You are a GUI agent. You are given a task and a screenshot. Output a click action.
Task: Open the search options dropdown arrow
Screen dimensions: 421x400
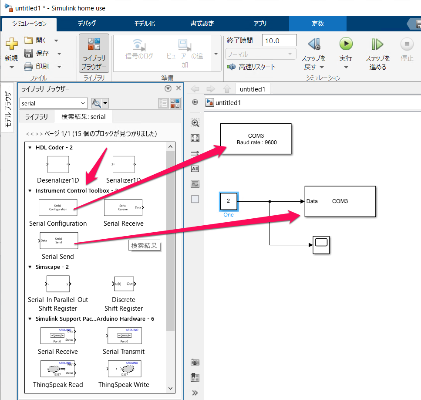(105, 103)
